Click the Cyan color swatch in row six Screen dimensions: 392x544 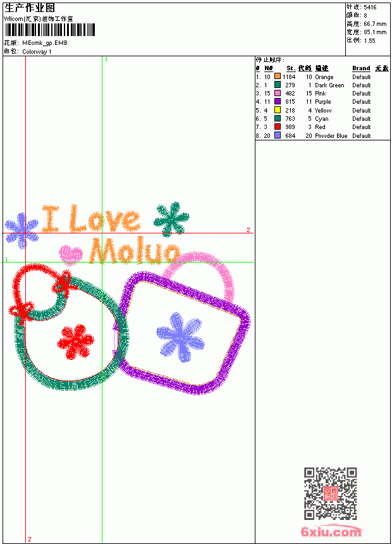coord(278,118)
